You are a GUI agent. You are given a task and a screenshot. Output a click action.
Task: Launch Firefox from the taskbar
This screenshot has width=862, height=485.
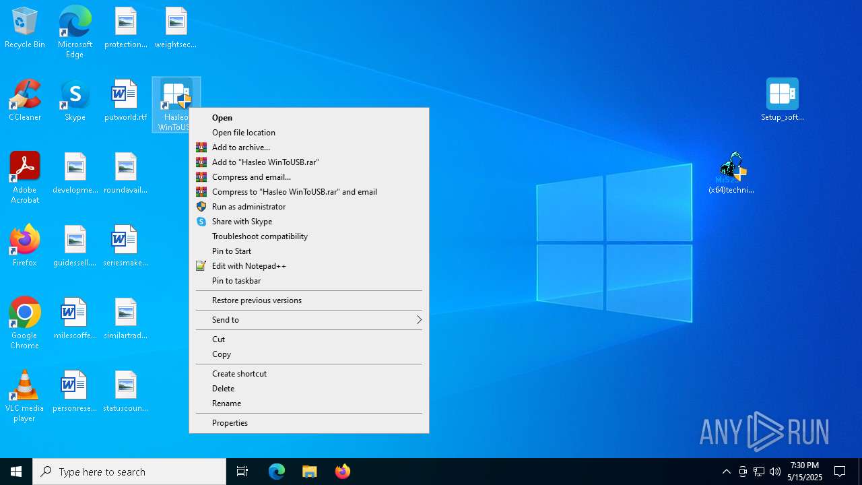(x=343, y=472)
